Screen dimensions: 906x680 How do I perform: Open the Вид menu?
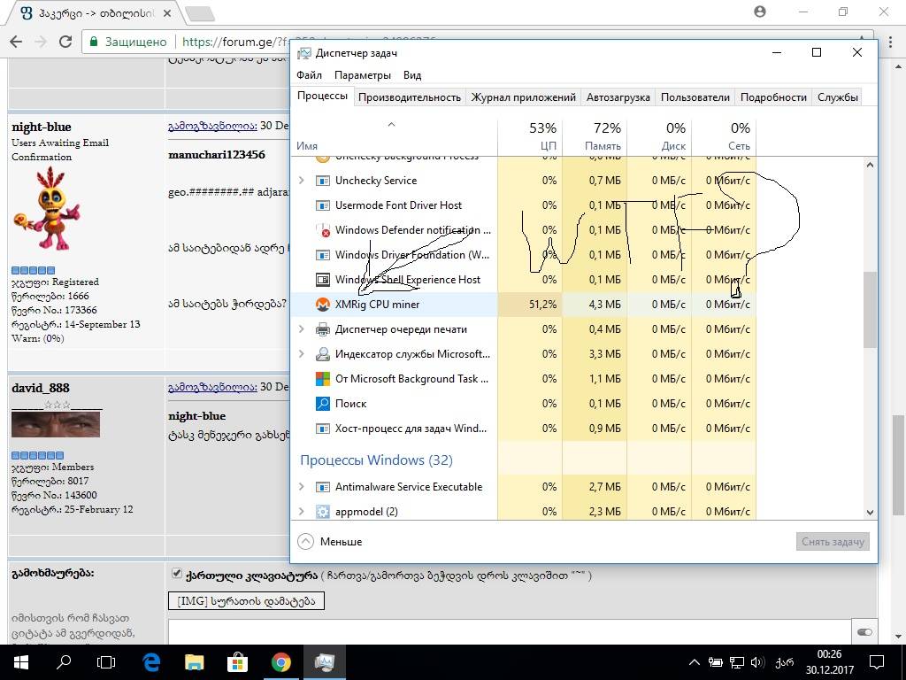click(412, 75)
